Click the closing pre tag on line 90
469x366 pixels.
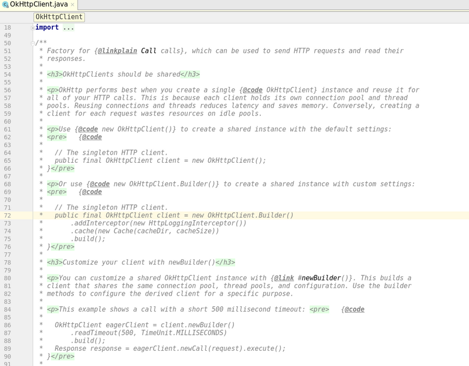click(x=63, y=357)
